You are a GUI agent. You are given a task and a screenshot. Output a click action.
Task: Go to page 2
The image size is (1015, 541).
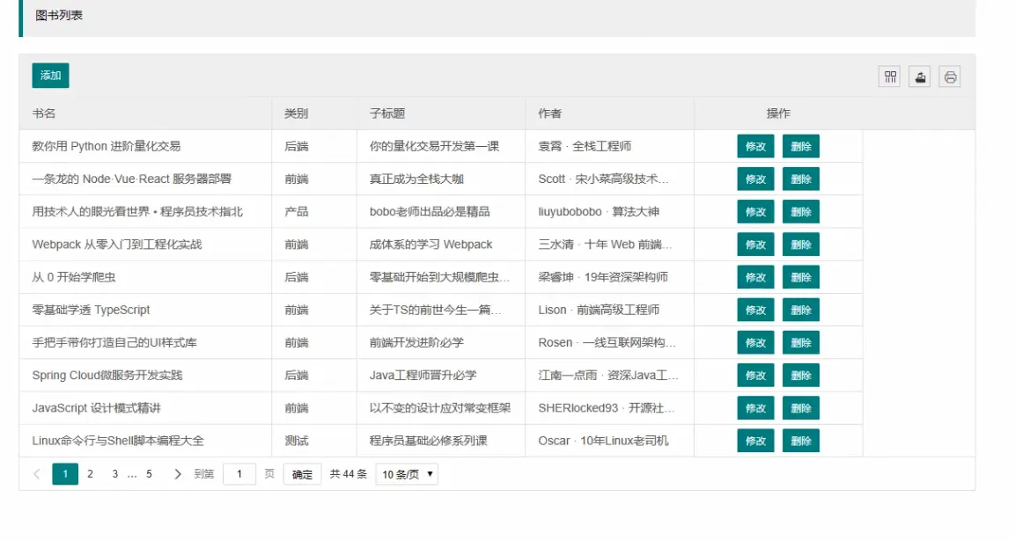tap(90, 474)
